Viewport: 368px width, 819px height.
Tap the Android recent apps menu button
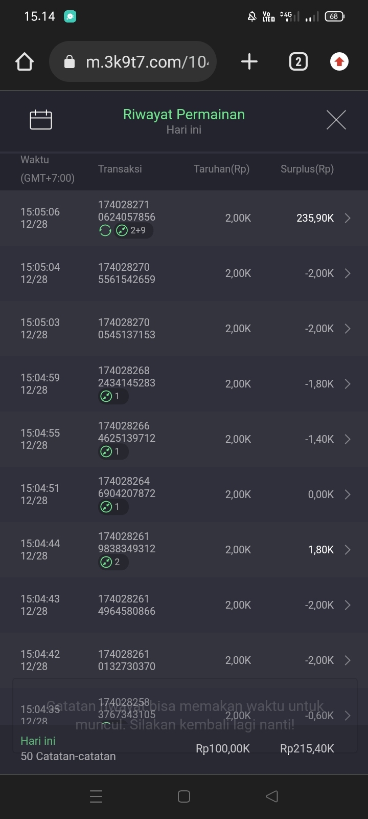click(x=96, y=796)
